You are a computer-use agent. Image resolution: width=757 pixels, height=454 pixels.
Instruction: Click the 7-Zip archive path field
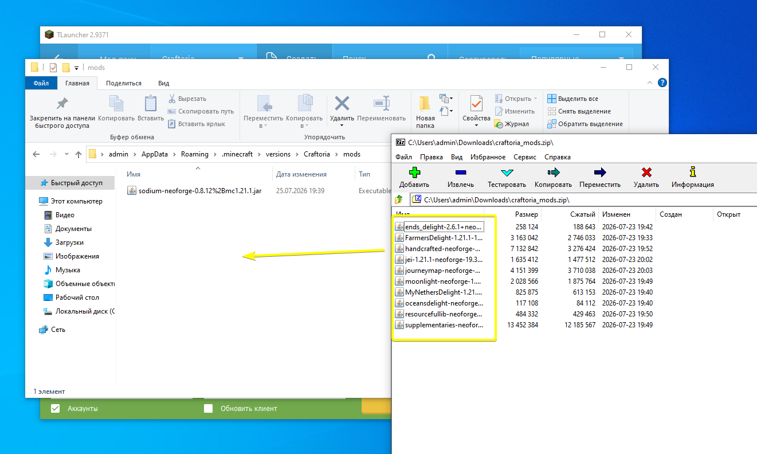[582, 199]
